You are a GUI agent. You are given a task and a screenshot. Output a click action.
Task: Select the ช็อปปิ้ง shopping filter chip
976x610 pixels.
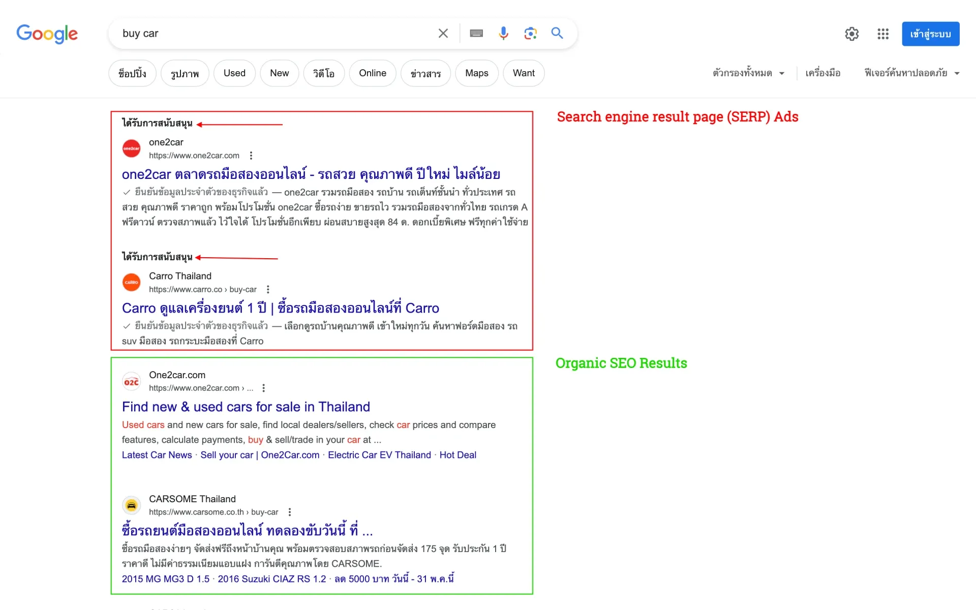[x=132, y=73]
